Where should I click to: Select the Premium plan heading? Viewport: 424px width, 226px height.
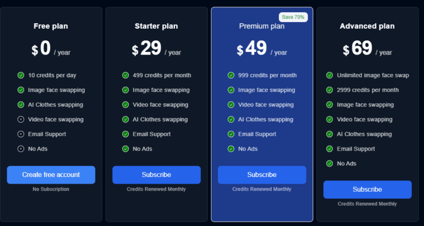point(262,26)
